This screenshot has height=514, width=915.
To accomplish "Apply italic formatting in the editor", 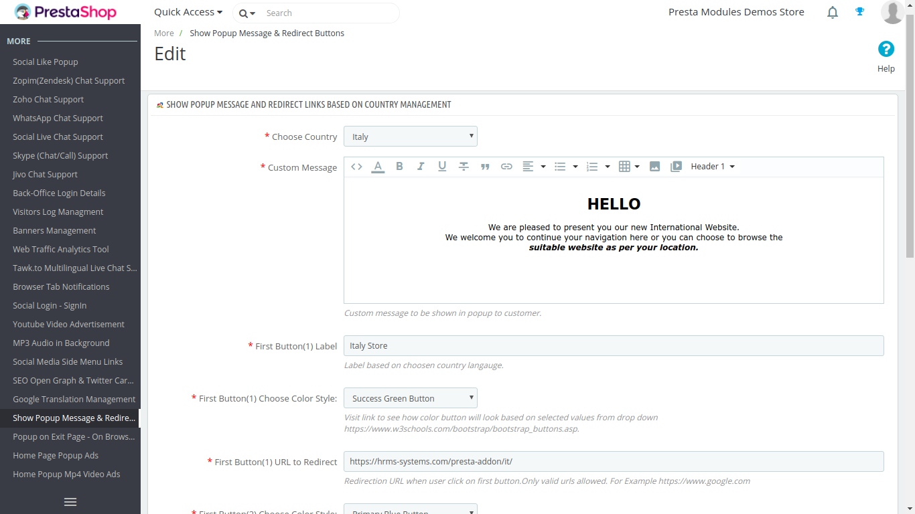I will [421, 167].
